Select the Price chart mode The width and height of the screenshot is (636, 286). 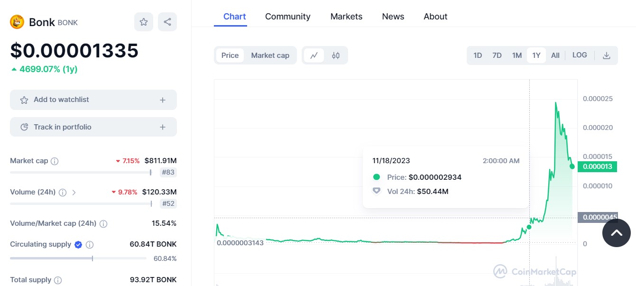click(x=230, y=55)
